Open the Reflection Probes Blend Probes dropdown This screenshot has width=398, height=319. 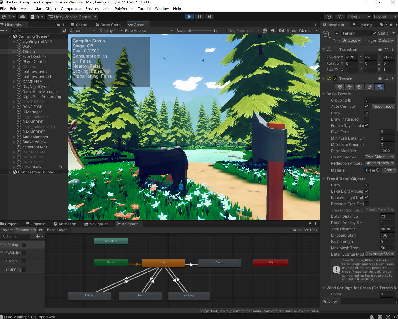click(379, 163)
